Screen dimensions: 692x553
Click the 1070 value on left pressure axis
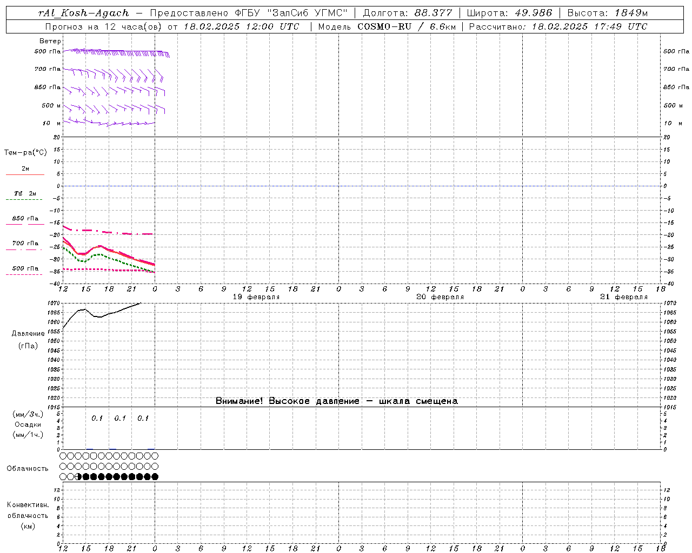pos(55,304)
